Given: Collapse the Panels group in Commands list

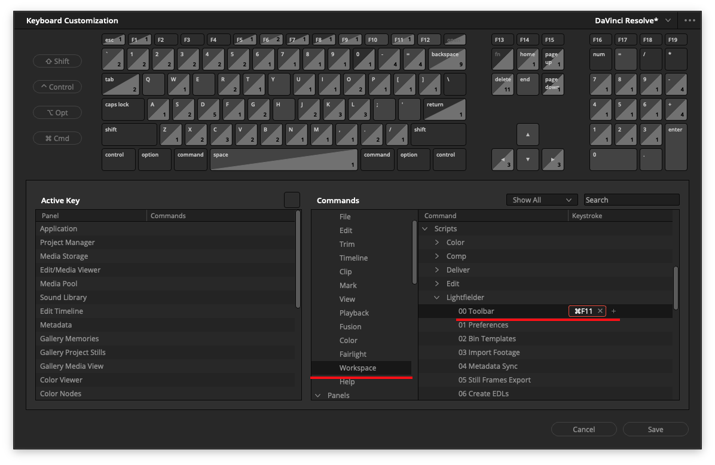Looking at the screenshot, I should click(x=318, y=395).
